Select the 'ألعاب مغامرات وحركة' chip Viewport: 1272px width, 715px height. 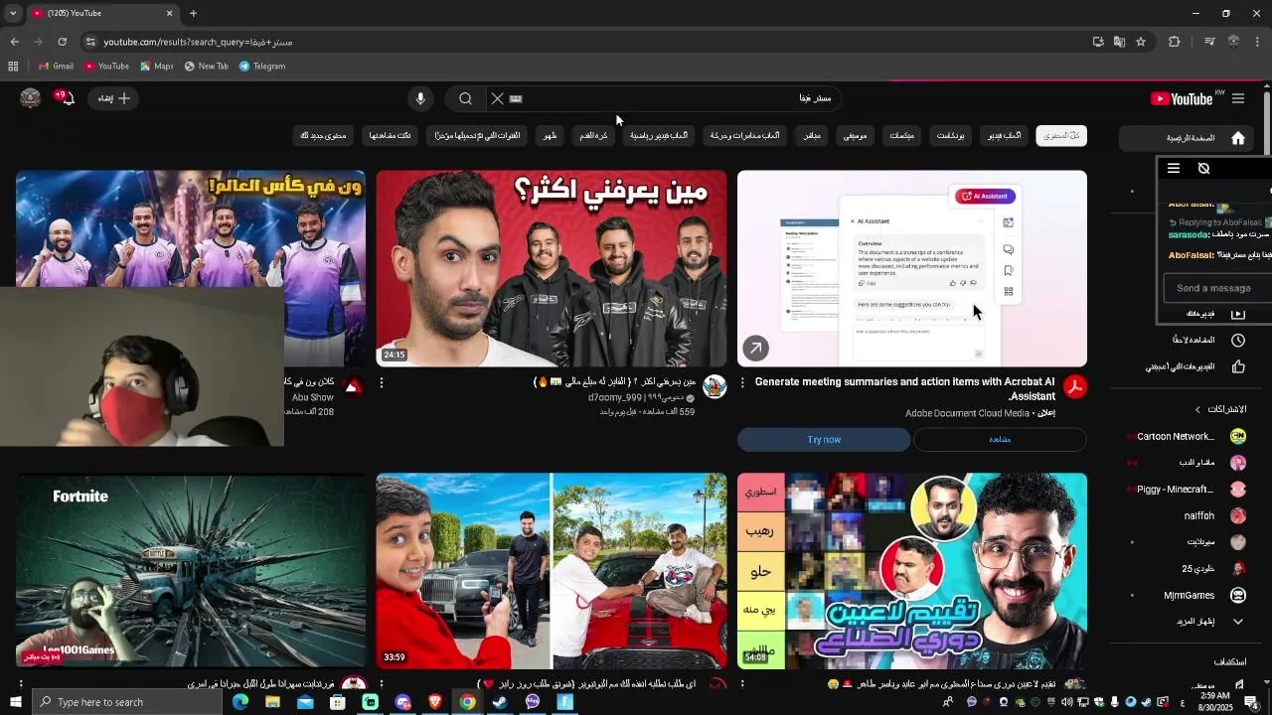744,135
